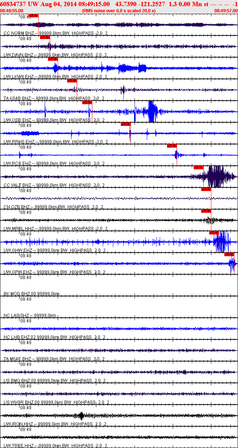Click the red pick marker on UW LKVW trace

(x=53, y=59)
